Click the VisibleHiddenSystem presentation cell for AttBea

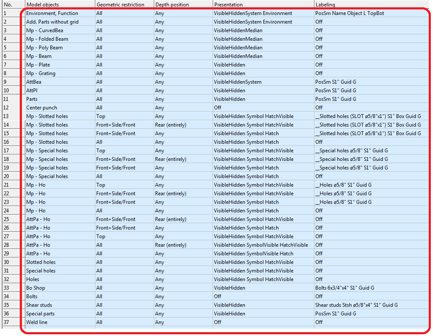pyautogui.click(x=263, y=82)
